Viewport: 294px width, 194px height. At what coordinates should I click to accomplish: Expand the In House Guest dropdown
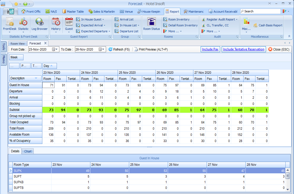click(93, 19)
